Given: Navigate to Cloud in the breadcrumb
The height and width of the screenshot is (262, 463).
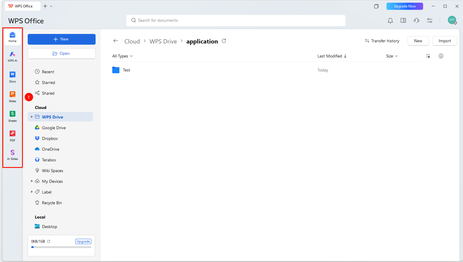Looking at the screenshot, I should point(132,41).
